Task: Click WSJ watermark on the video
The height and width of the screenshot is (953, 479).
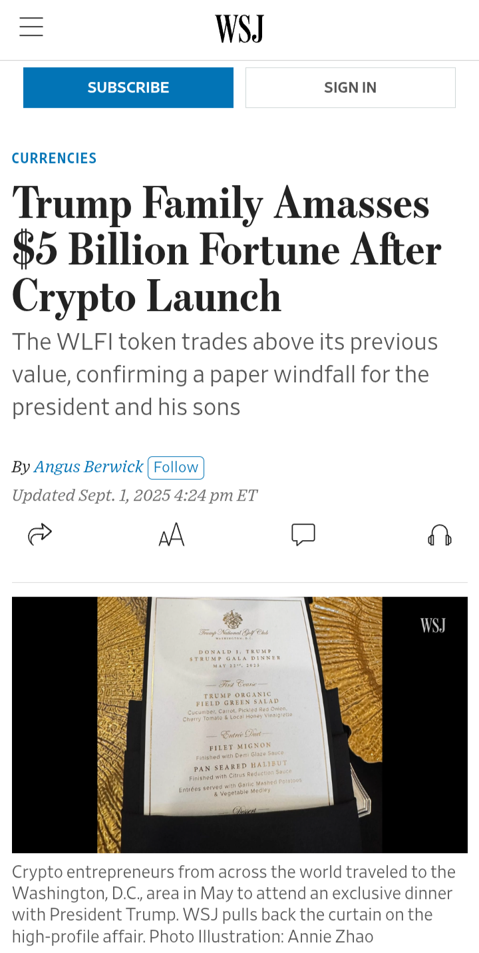Action: point(432,625)
